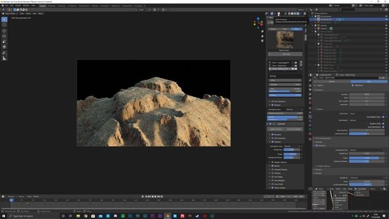
Task: Expand the Hair Dynamics panel in Properties
Action: 314,138
